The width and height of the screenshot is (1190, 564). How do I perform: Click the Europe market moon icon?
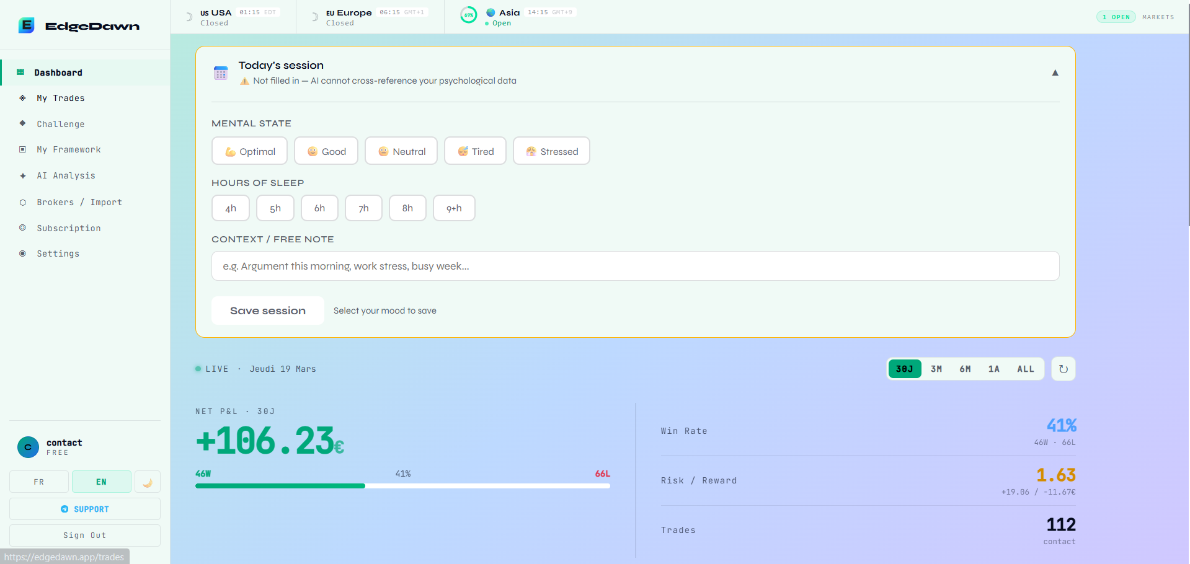click(315, 17)
